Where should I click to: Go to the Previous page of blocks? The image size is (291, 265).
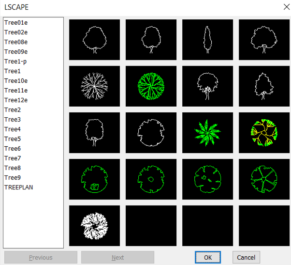click(41, 257)
